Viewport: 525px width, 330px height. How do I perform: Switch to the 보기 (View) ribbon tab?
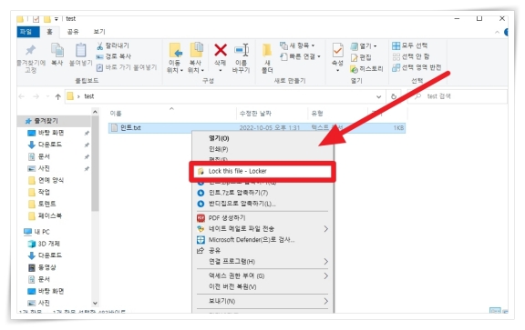(99, 32)
